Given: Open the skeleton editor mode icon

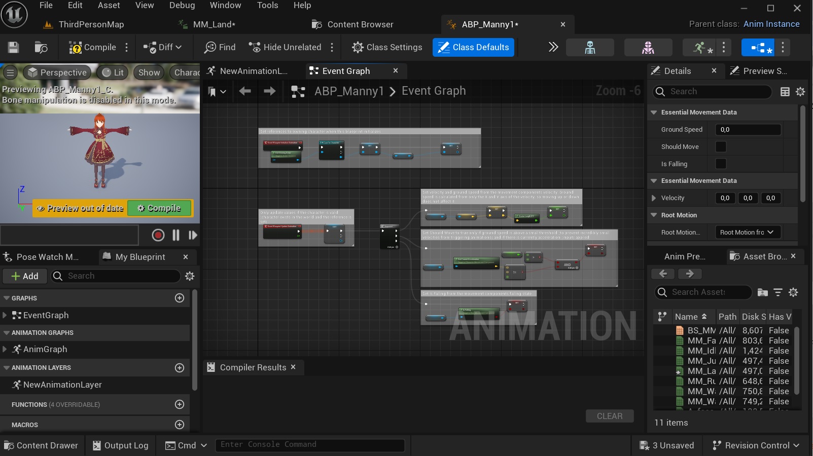Looking at the screenshot, I should point(590,47).
